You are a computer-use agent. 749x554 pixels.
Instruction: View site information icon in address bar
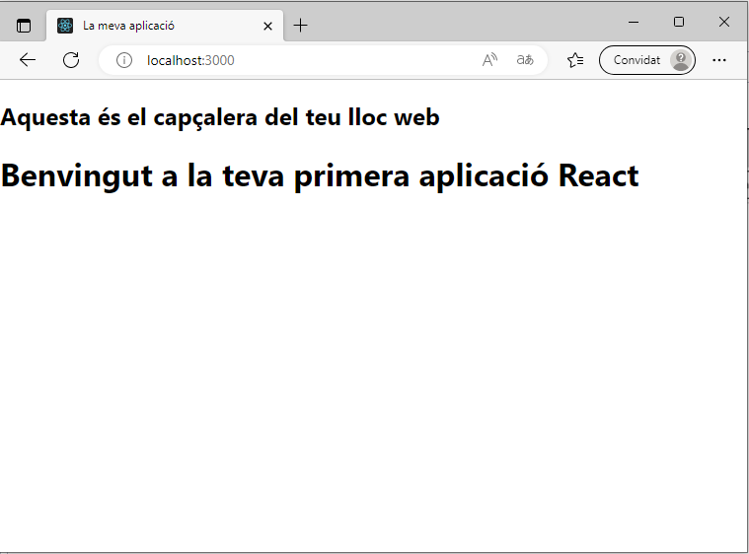tap(124, 60)
